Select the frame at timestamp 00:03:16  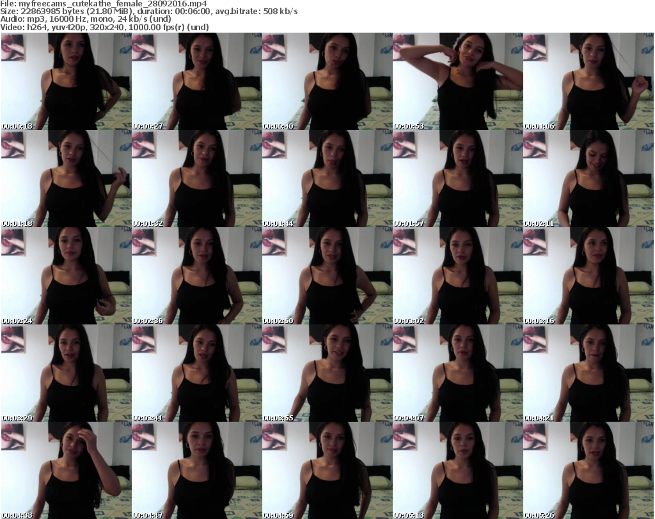coord(588,276)
